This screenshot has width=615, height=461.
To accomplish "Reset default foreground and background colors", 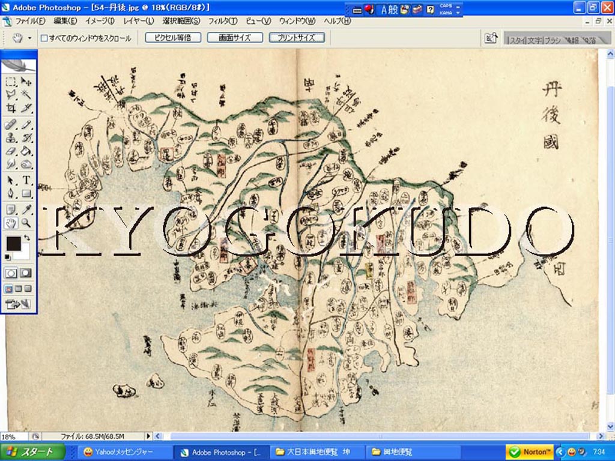I will (x=8, y=257).
